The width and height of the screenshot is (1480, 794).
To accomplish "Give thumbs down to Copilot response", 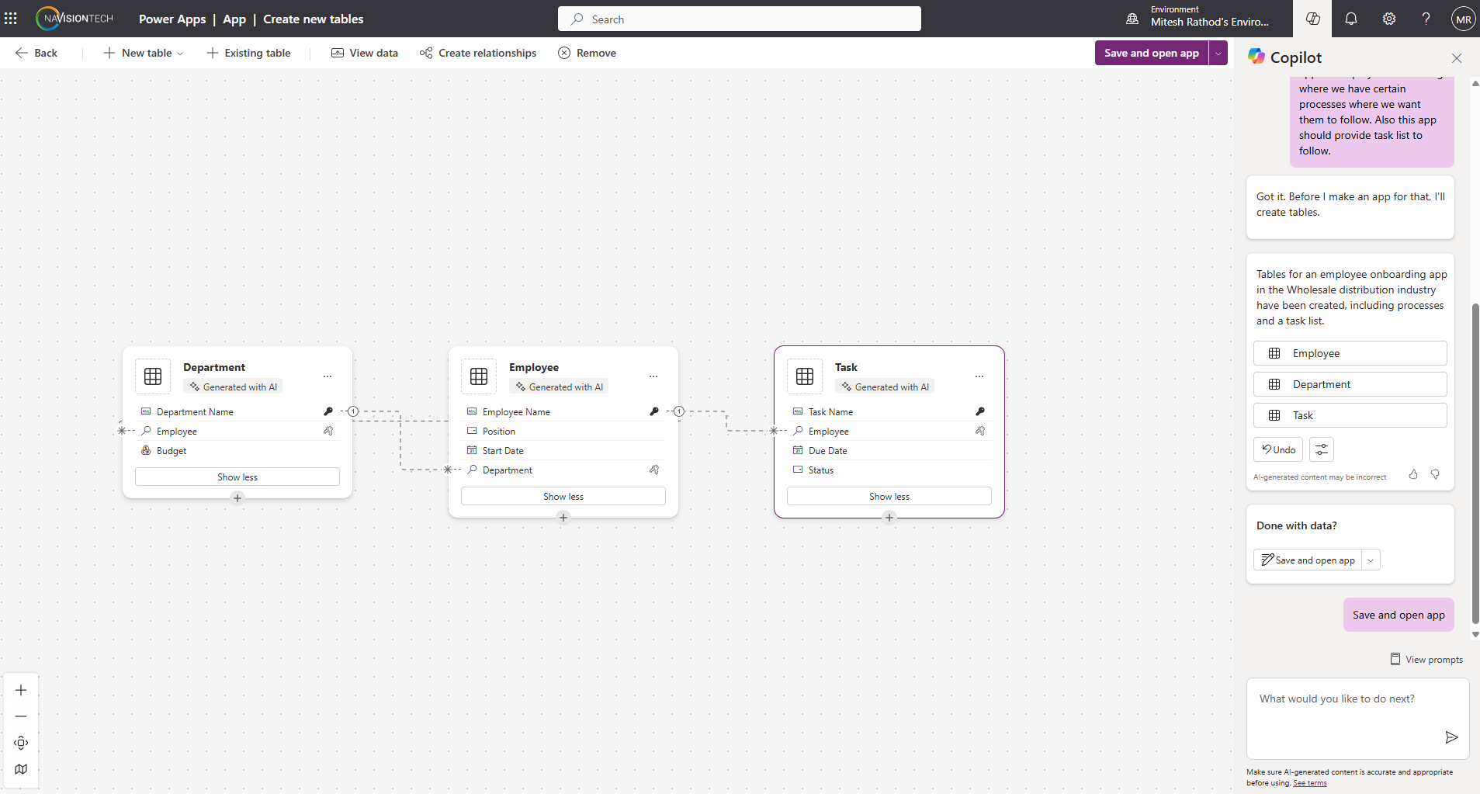I will (1435, 474).
